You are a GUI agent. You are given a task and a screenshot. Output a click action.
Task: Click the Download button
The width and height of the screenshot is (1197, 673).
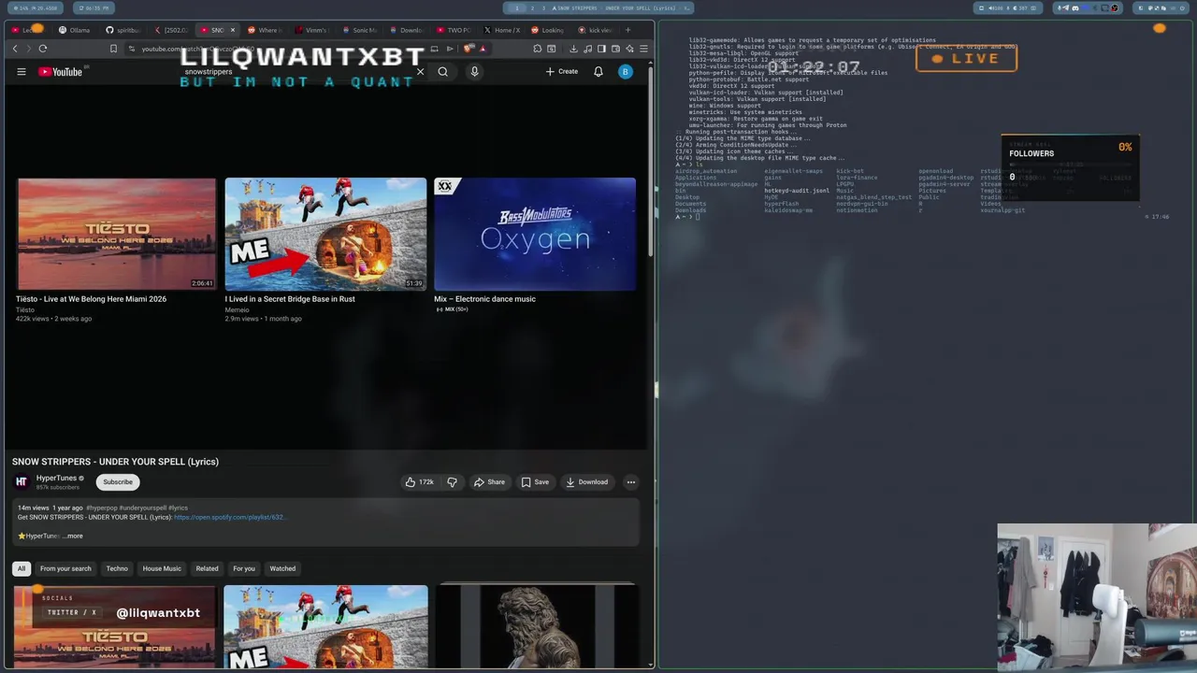tap(587, 482)
